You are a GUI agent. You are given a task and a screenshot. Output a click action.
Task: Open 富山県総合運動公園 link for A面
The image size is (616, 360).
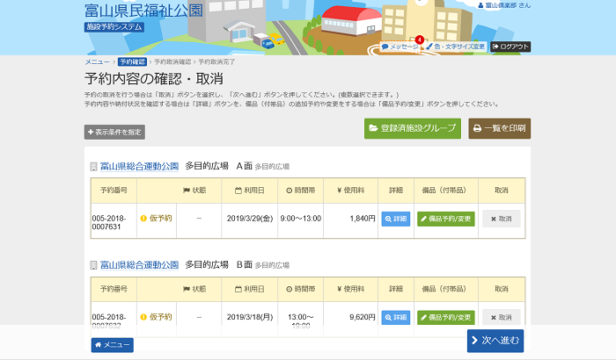pyautogui.click(x=139, y=166)
